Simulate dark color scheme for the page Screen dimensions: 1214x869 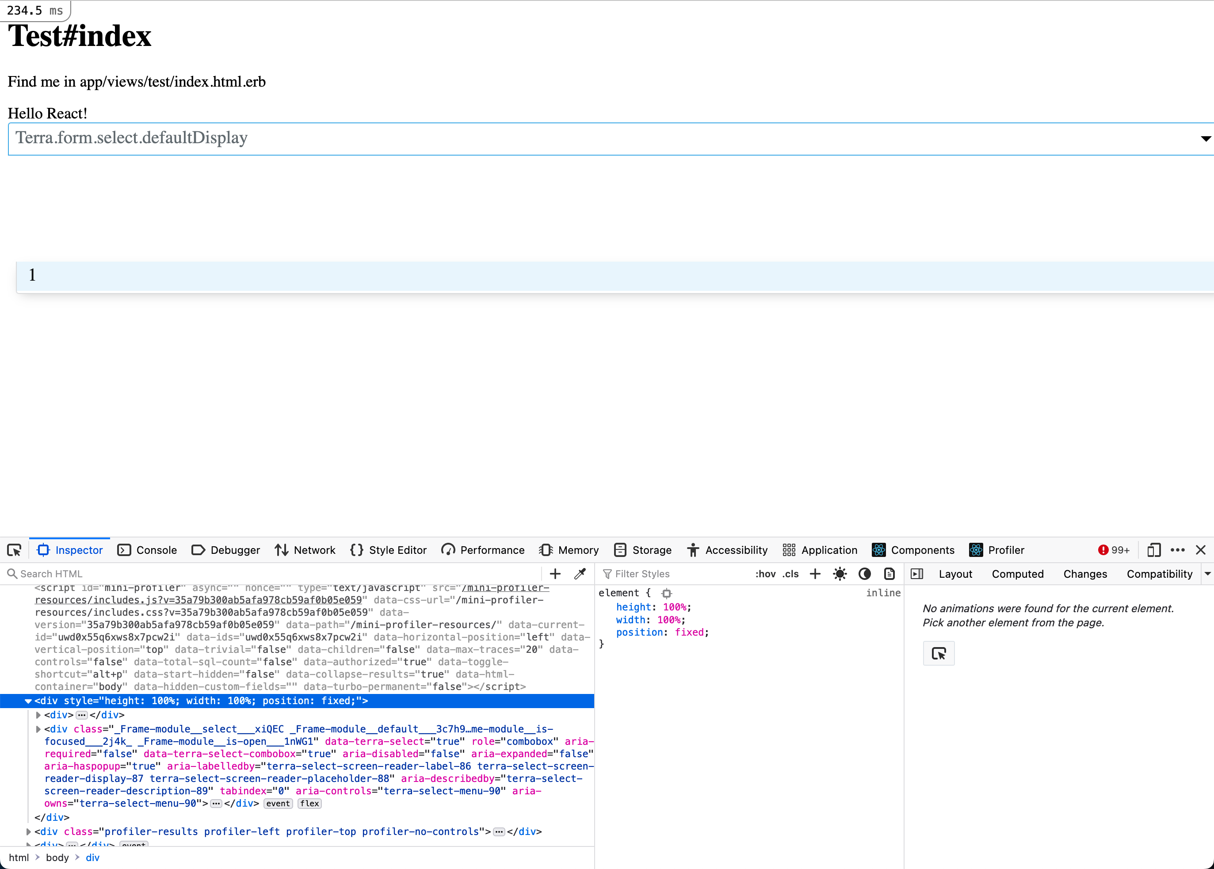(865, 573)
